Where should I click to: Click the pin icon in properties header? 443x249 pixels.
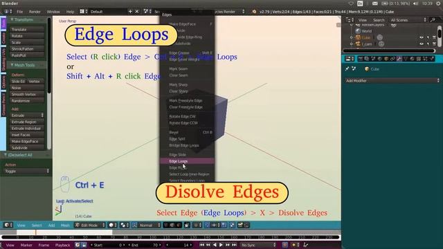(x=347, y=68)
